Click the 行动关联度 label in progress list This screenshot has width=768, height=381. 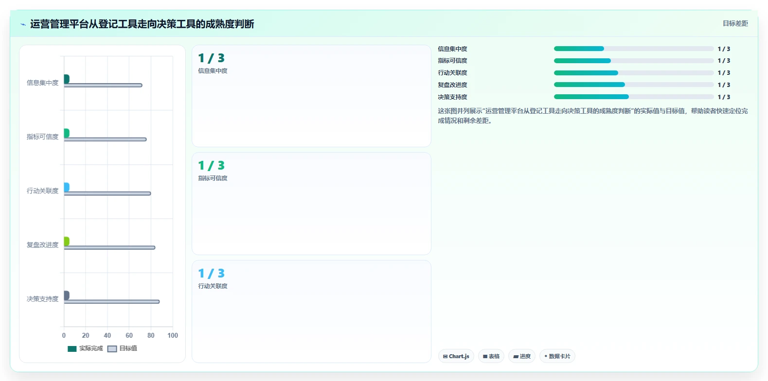[x=452, y=73]
